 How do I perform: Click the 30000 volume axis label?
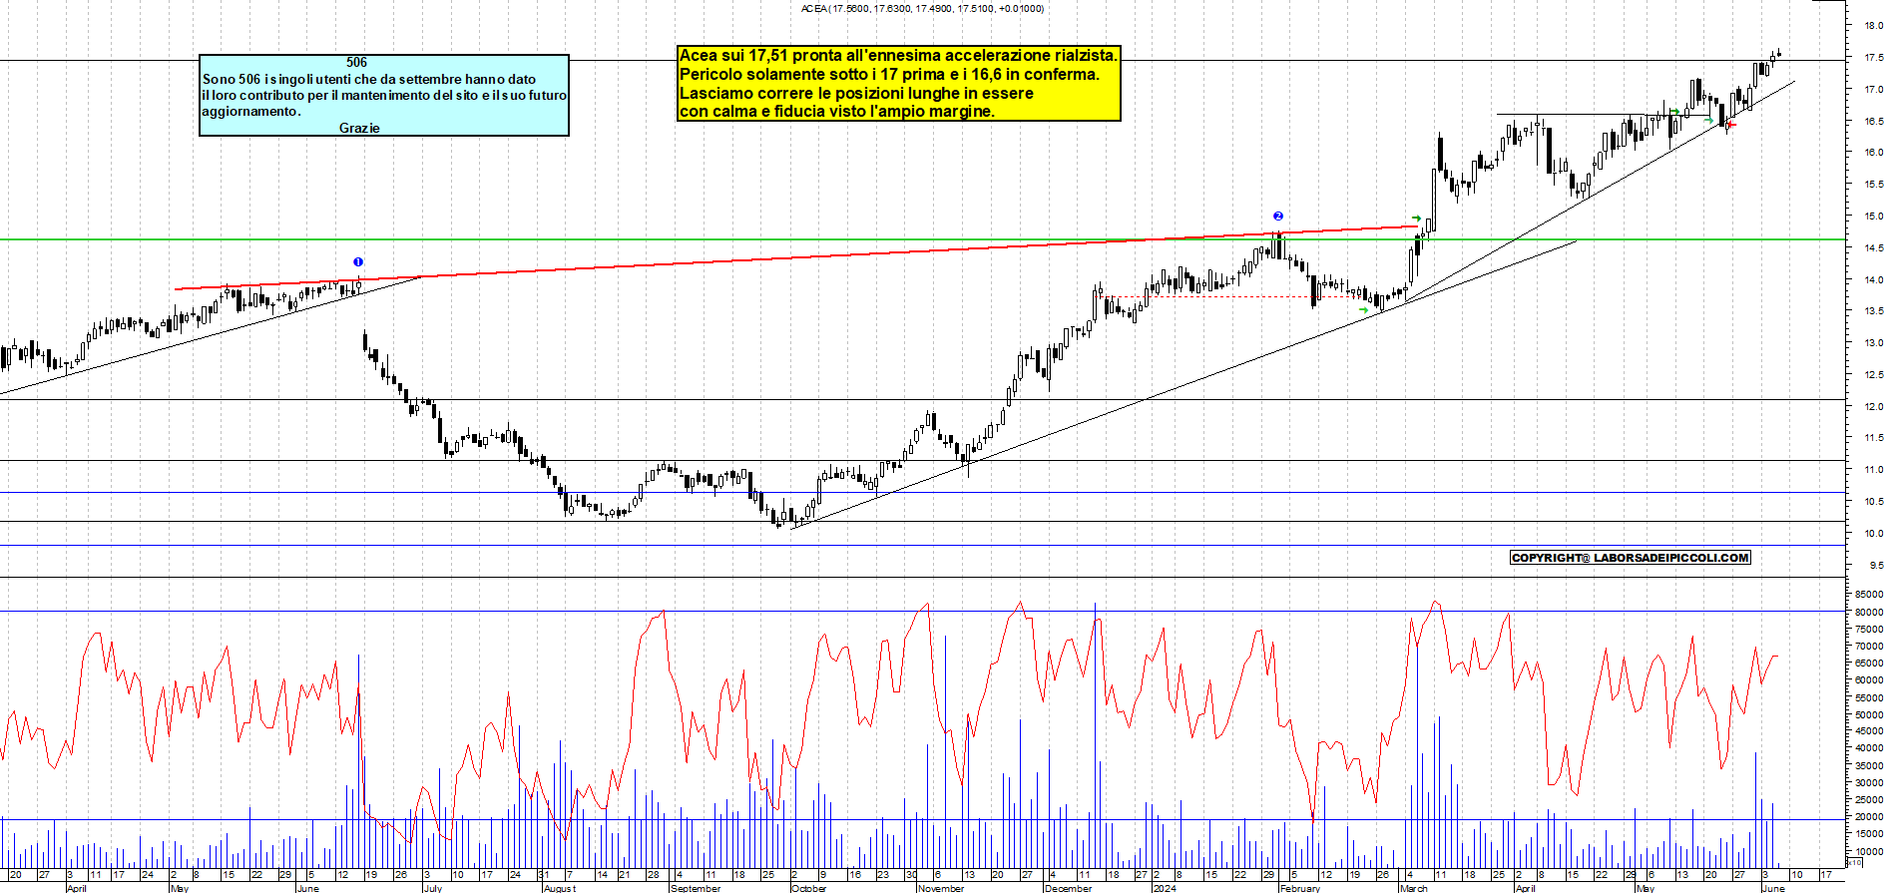[1869, 783]
